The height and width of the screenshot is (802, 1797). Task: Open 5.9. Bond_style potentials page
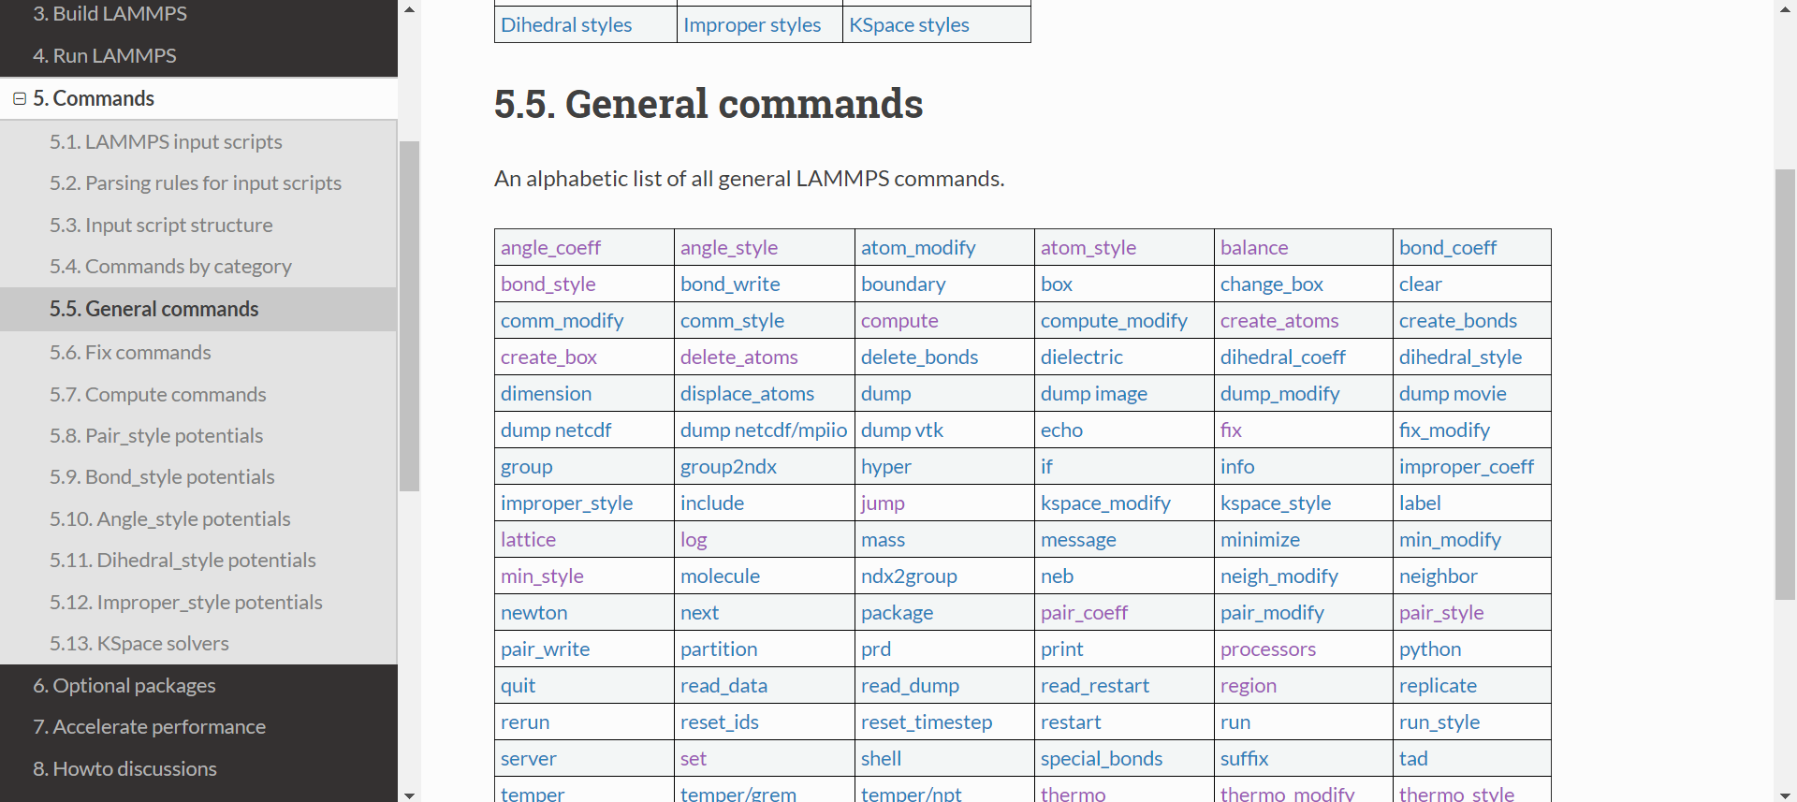click(x=162, y=476)
